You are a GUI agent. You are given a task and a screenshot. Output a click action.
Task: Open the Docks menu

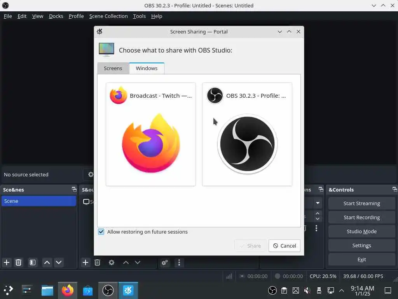(56, 16)
